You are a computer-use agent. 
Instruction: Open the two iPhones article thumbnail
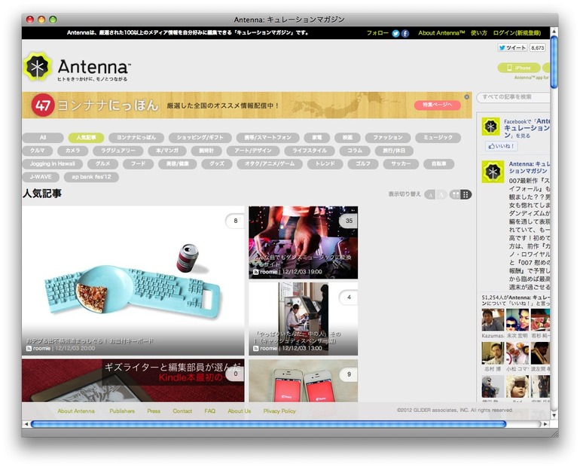pyautogui.click(x=303, y=380)
